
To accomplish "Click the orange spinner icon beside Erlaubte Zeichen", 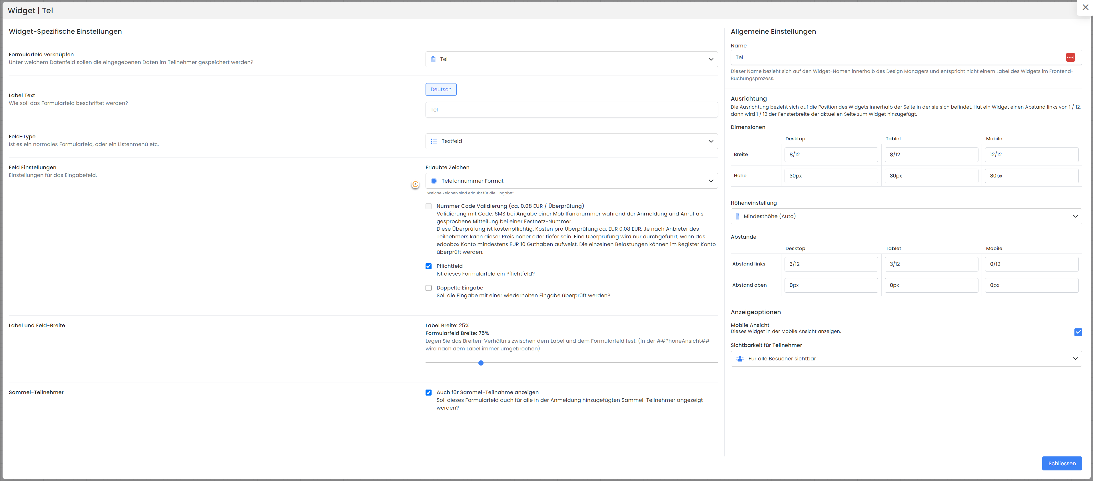I will (x=415, y=184).
